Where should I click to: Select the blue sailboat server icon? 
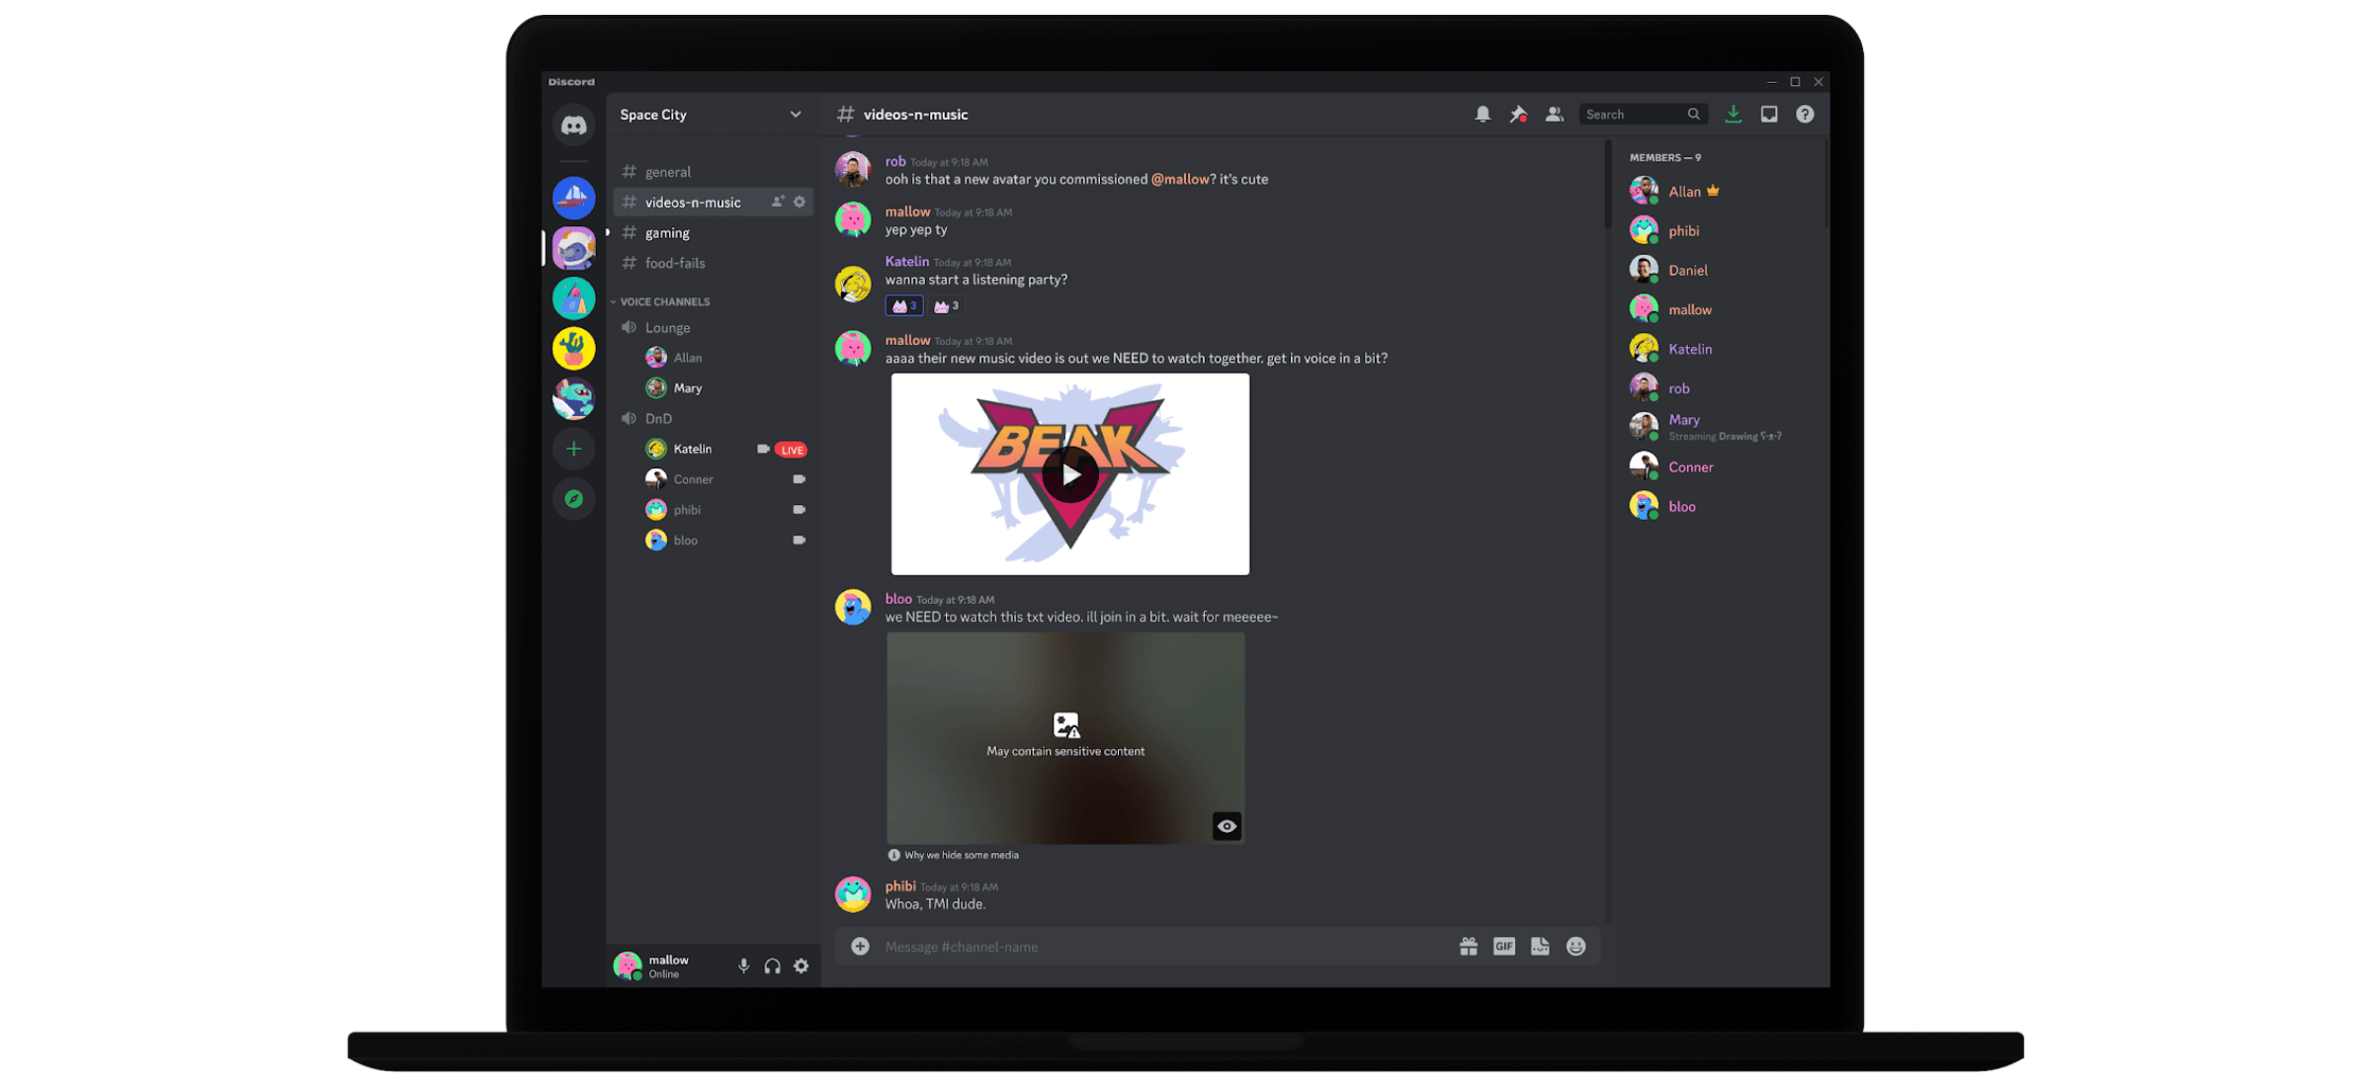point(573,198)
